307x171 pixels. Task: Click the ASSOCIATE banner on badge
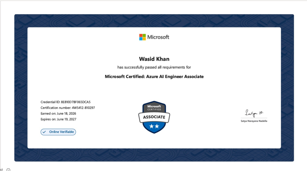[154, 117]
